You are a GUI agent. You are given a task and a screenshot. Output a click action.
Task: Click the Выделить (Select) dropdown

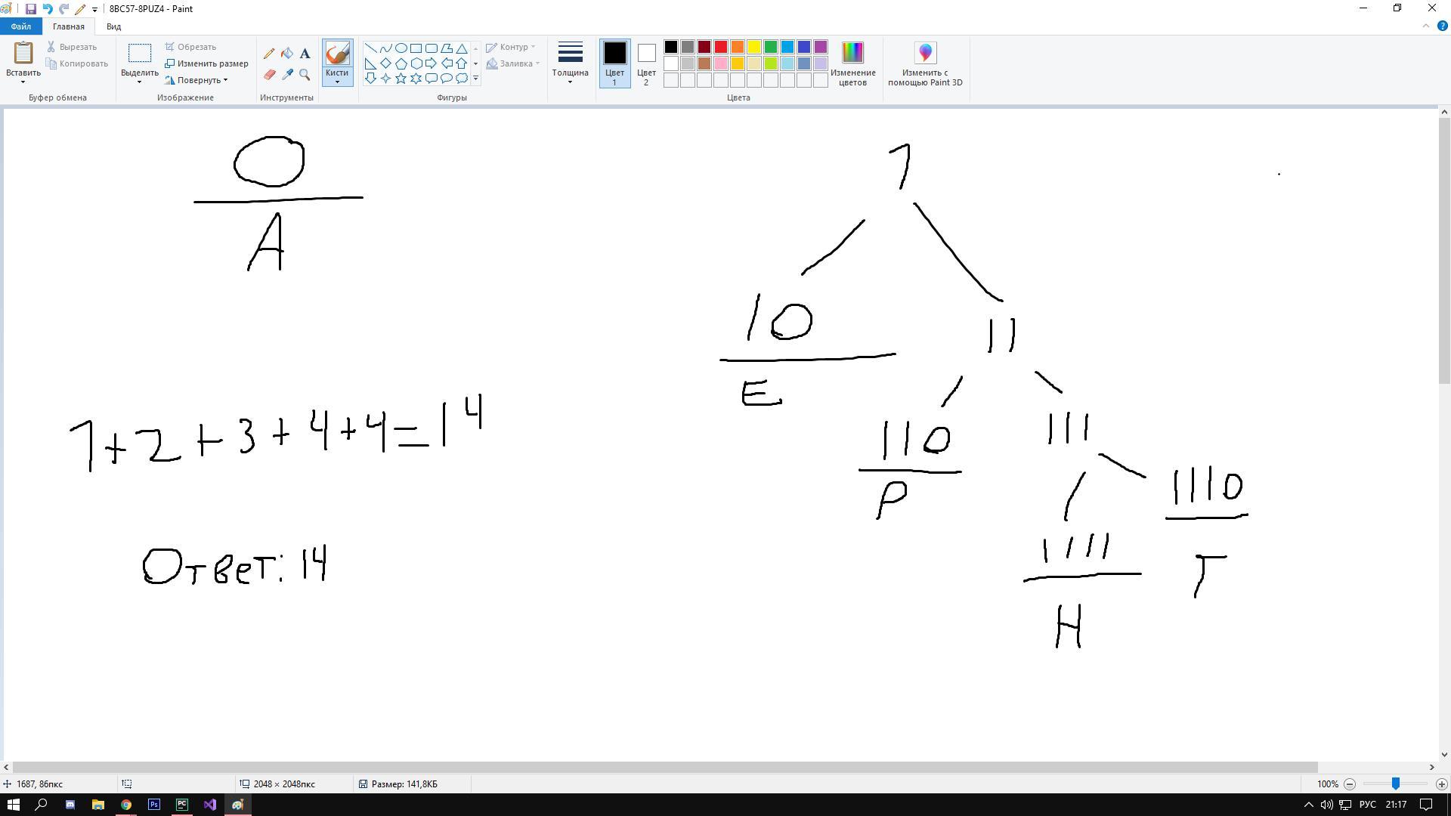click(x=140, y=82)
